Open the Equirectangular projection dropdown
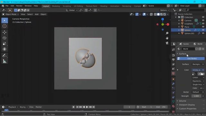Image resolution: width=206 pixels, height=116 pixels. [198, 81]
